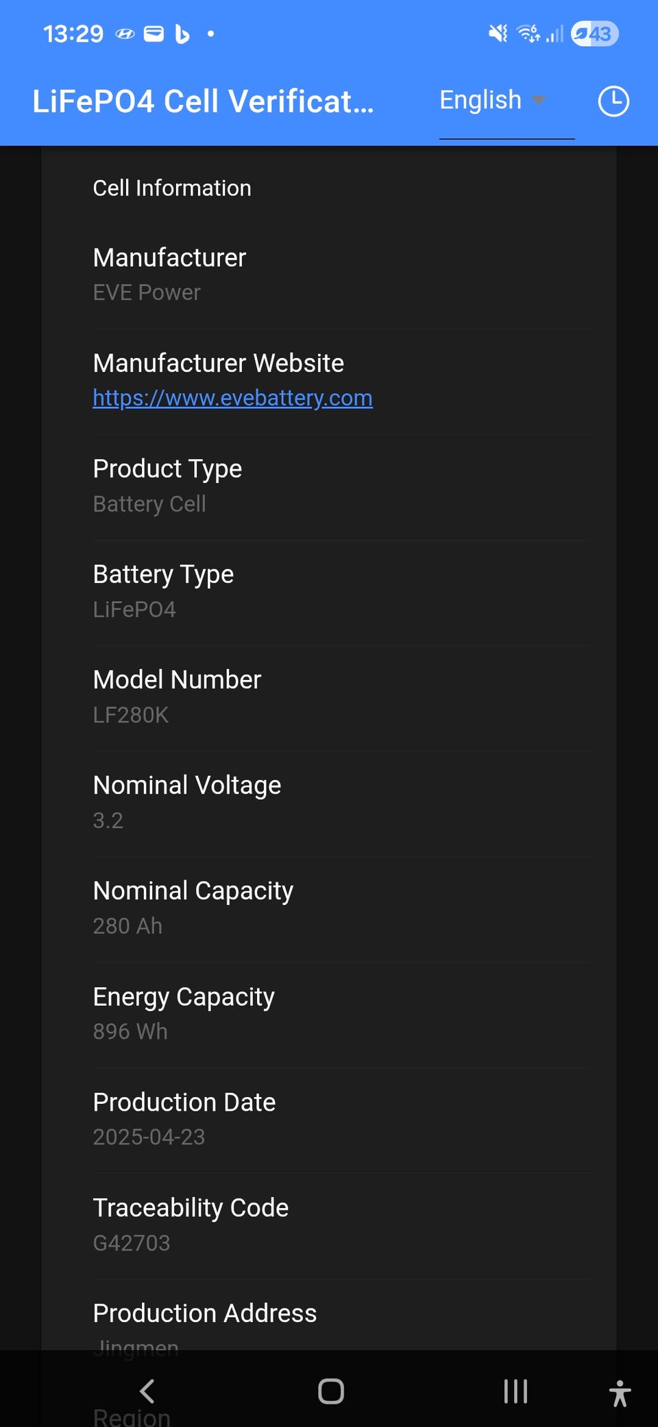Tap the 13:29 status bar clock
Screen dimensions: 658x1427
pyautogui.click(x=73, y=34)
